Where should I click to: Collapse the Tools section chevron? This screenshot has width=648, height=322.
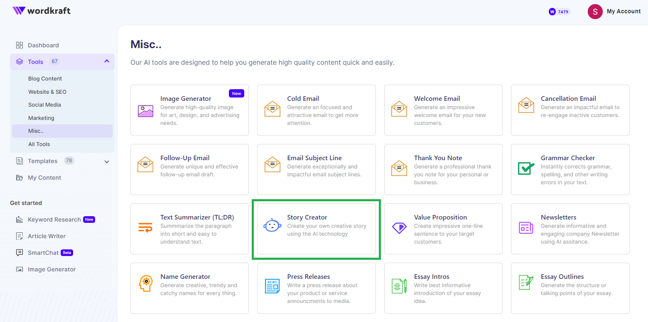[x=107, y=61]
